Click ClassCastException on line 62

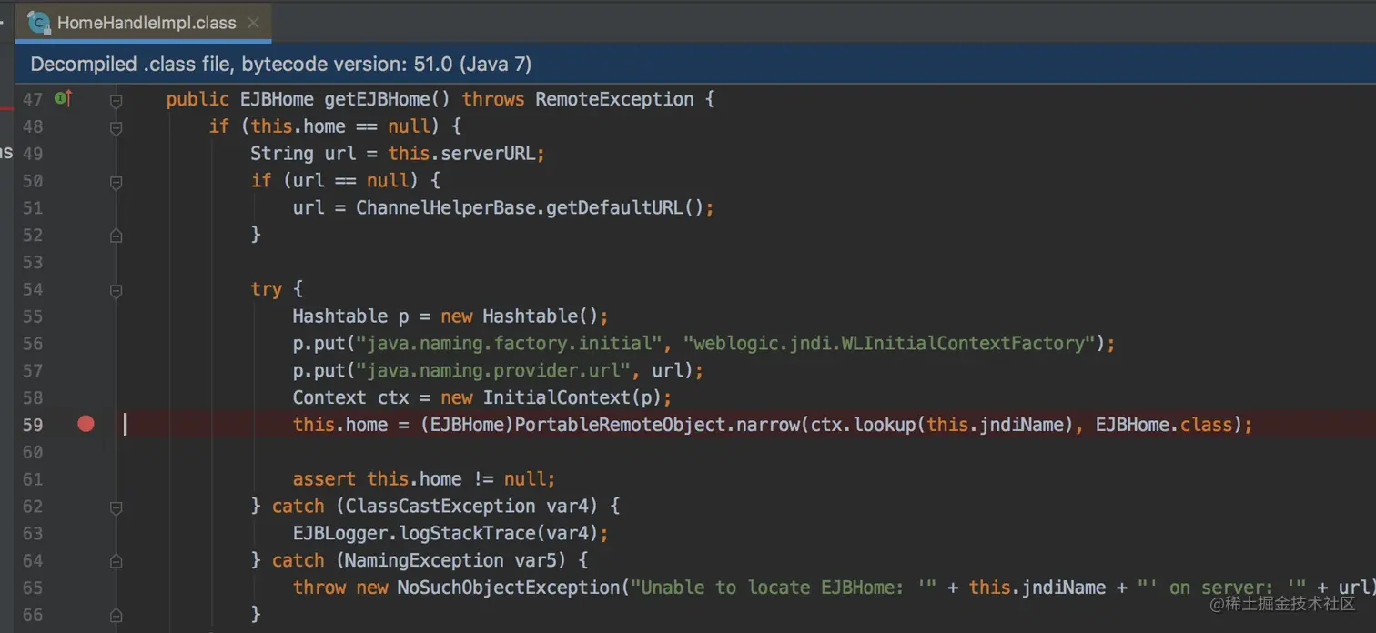(x=440, y=506)
